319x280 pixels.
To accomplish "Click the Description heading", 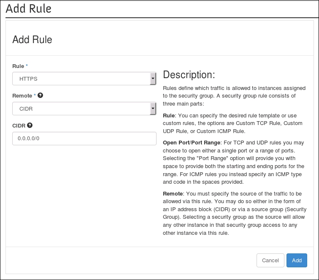I will [189, 75].
